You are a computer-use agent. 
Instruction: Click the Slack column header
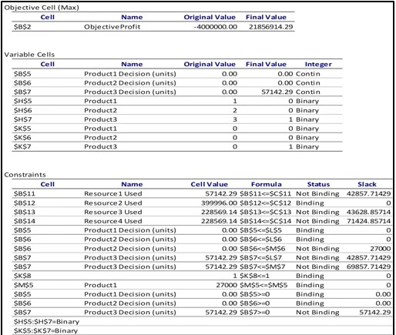(x=367, y=184)
